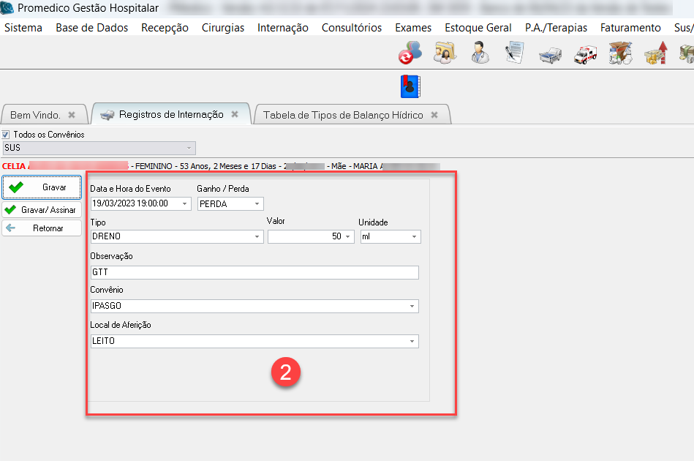Open the Internação menu
694x461 pixels.
[x=282, y=28]
